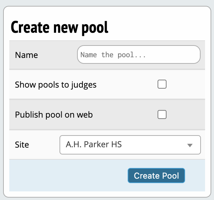Click the "Name" field label

(x=26, y=55)
